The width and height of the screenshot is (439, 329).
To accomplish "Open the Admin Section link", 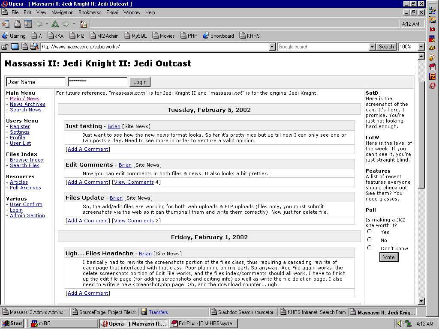I will pos(27,215).
